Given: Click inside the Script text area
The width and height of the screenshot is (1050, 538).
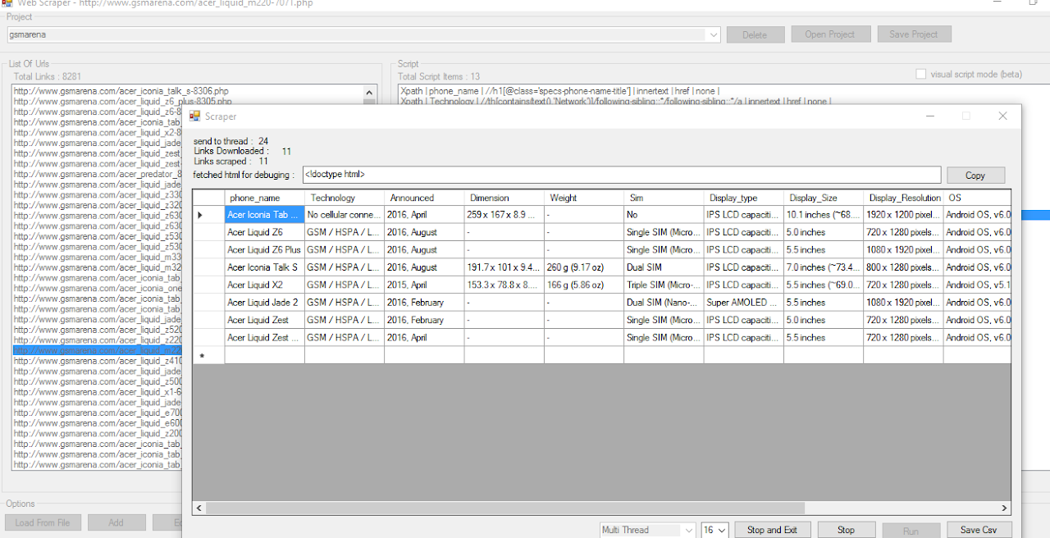Looking at the screenshot, I should (722, 95).
